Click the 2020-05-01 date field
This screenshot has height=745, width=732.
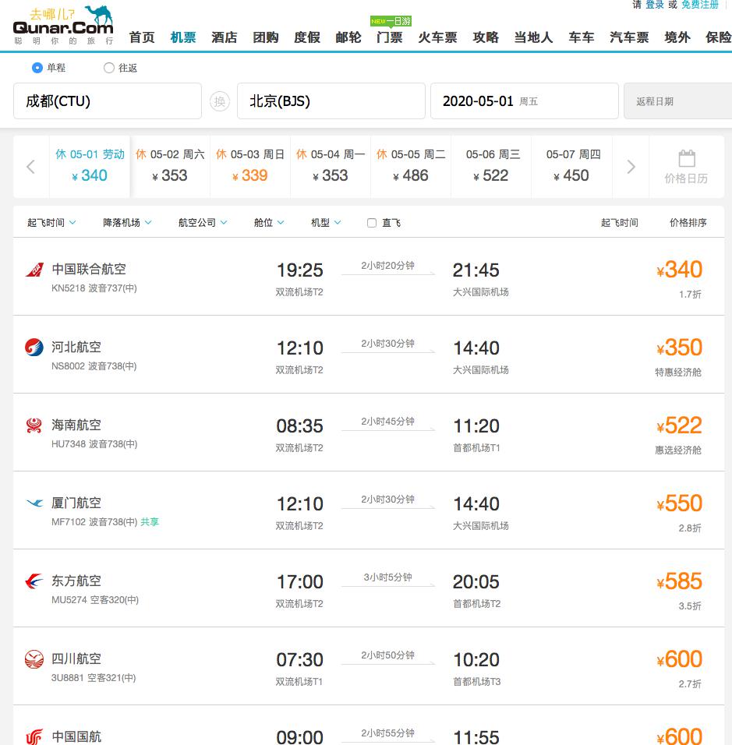(525, 101)
